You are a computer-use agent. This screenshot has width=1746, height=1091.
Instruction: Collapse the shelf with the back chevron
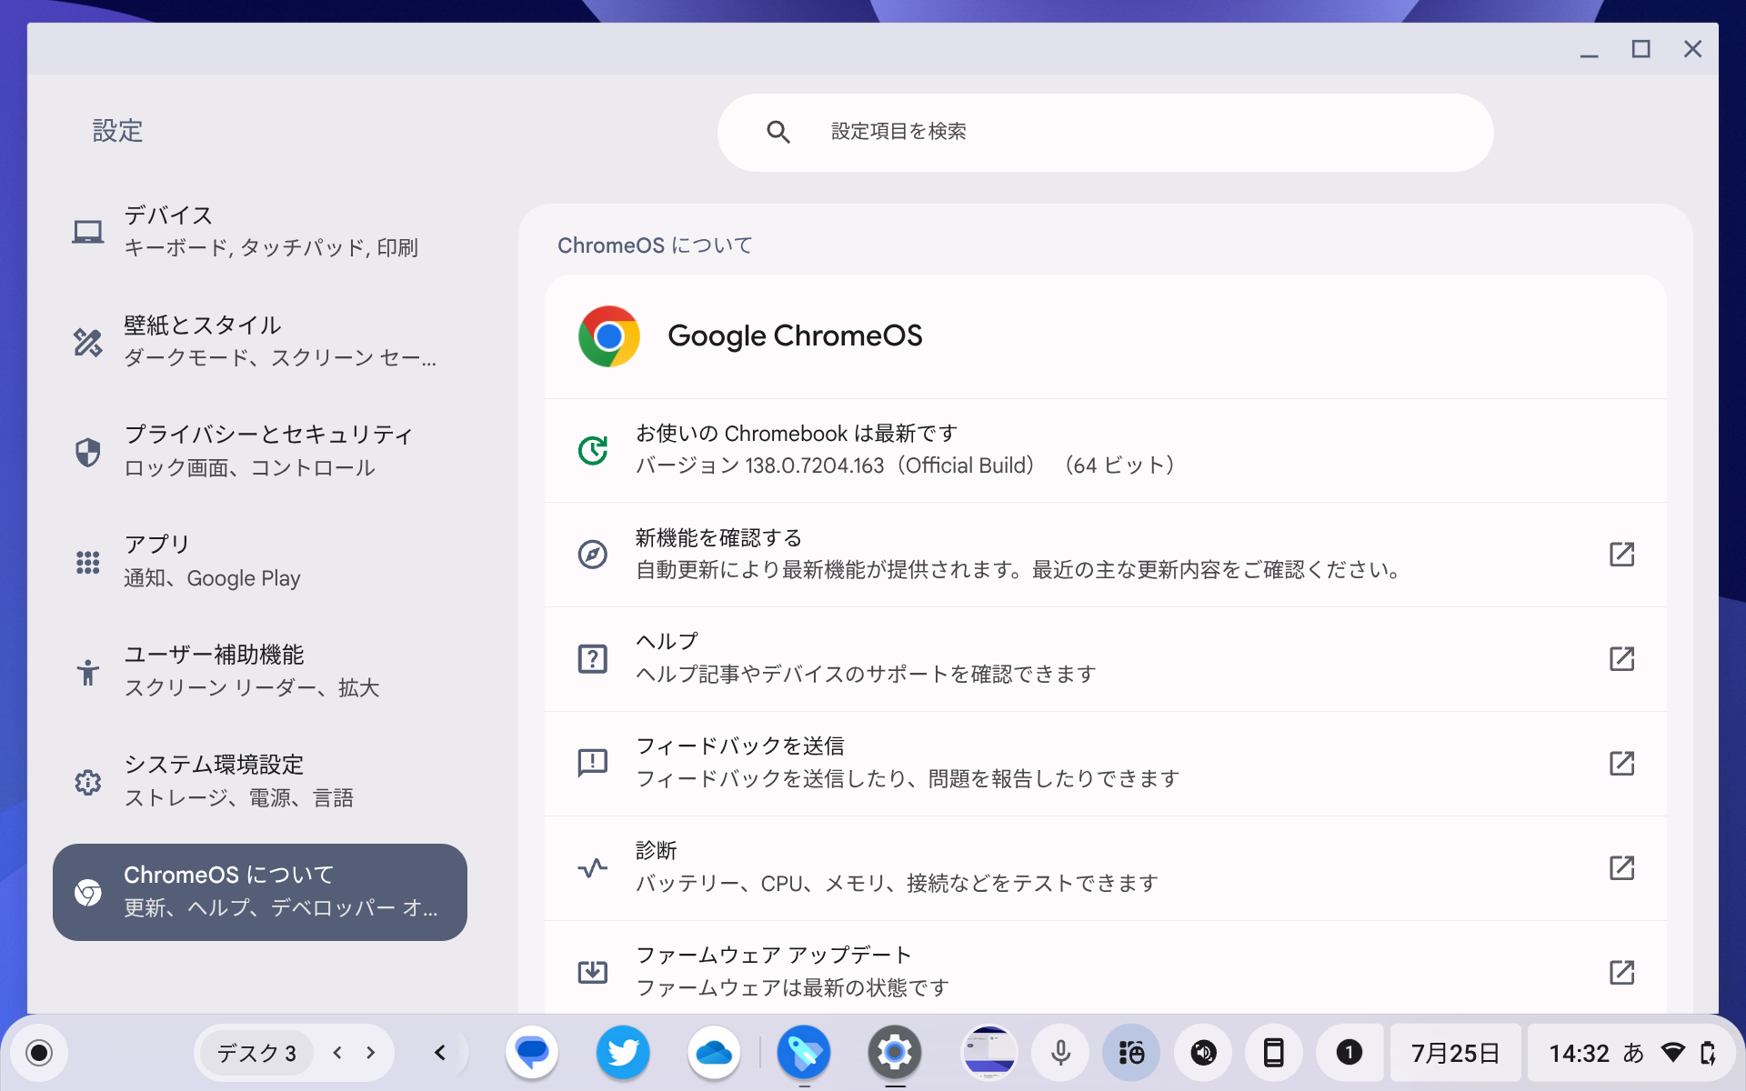click(440, 1053)
